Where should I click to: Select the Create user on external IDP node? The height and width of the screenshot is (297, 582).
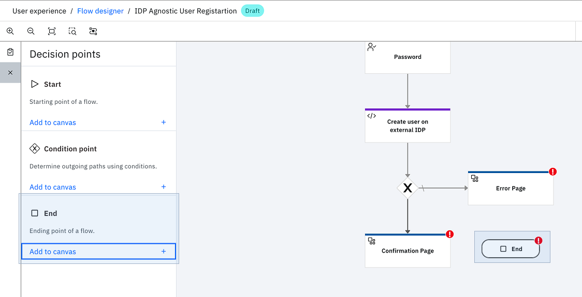[408, 126]
